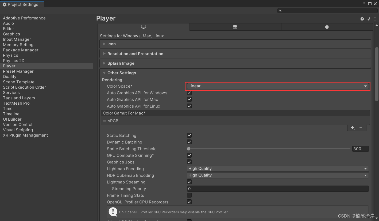Open Script Execution Order settings
Screen dimensions: 379x221
pos(24,87)
